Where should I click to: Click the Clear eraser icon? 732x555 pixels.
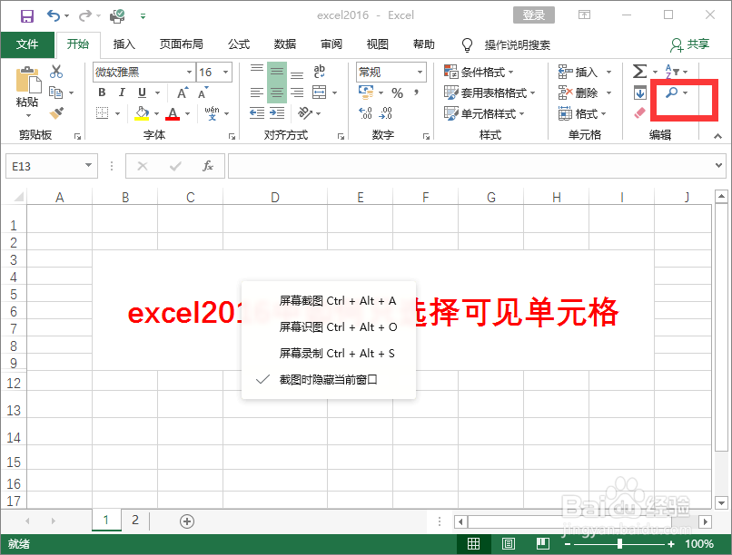(639, 112)
